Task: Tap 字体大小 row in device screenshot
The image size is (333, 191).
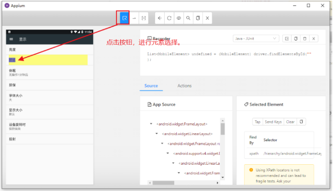Action: coord(49,98)
